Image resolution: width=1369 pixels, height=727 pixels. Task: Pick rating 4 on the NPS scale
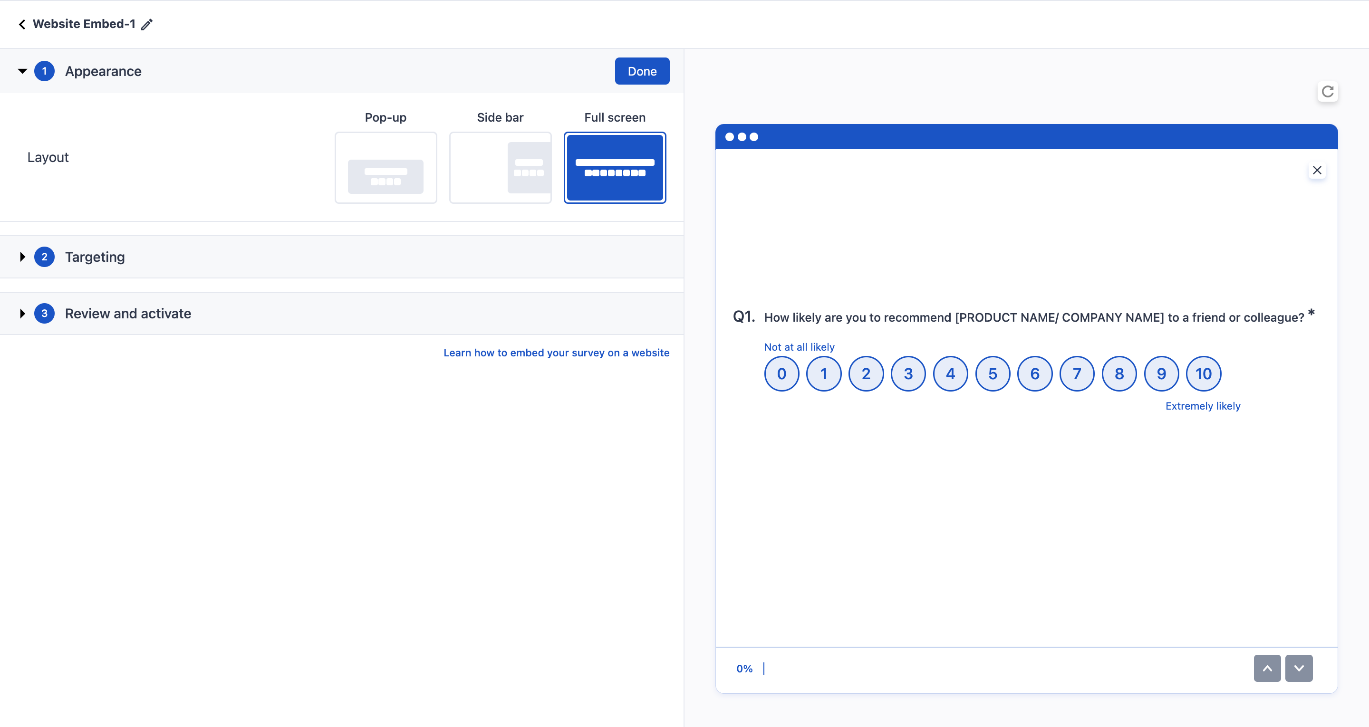(x=950, y=373)
